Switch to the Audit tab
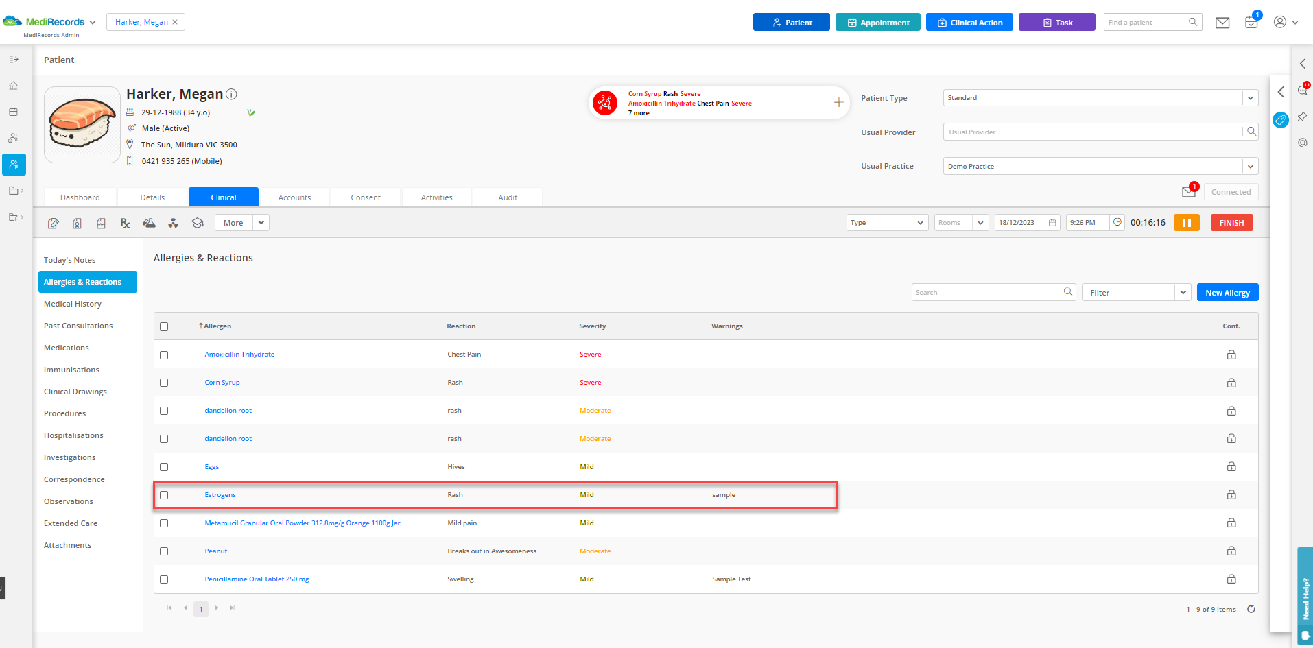This screenshot has height=648, width=1313. coord(508,197)
